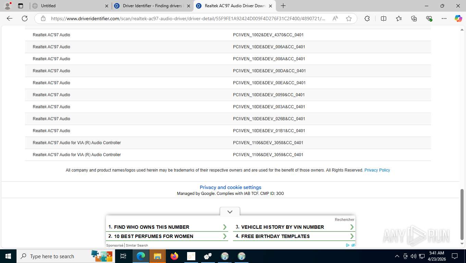Open the tab actions menu icon

pos(21,6)
